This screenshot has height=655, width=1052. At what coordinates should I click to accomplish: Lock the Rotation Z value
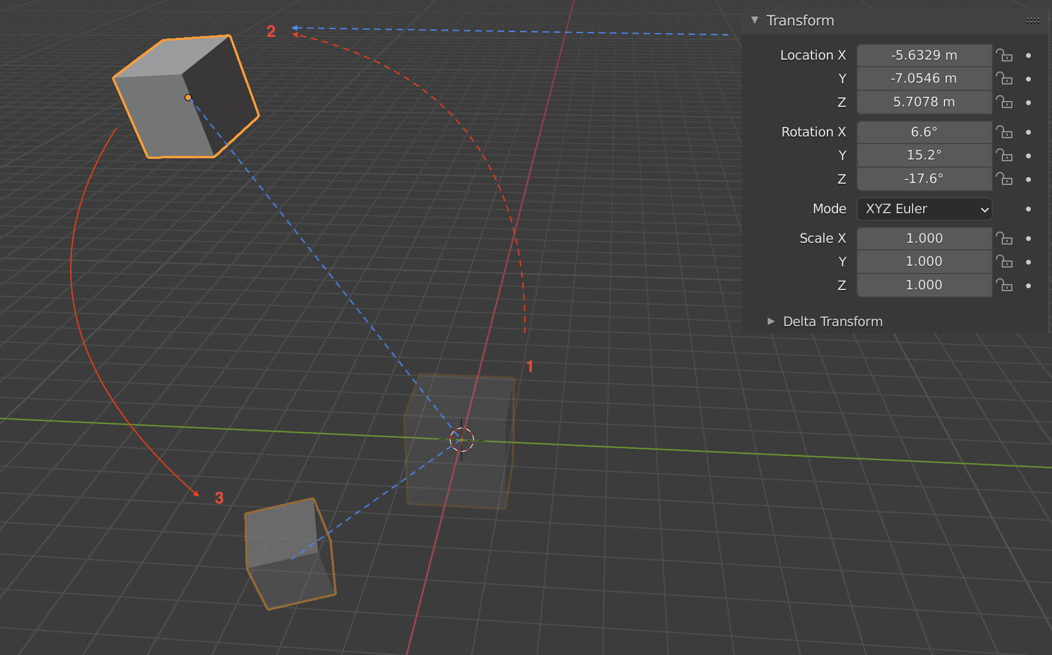pos(1005,179)
